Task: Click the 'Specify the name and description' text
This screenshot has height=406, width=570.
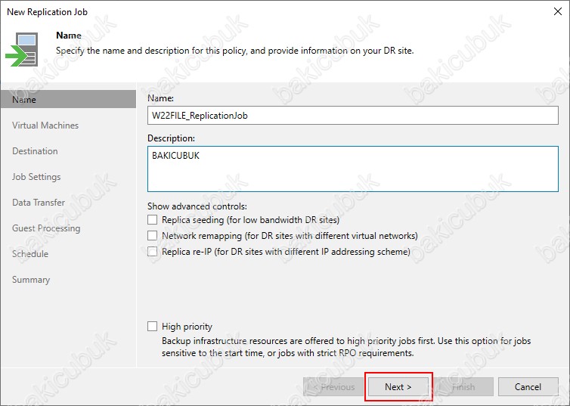Action: [x=235, y=51]
